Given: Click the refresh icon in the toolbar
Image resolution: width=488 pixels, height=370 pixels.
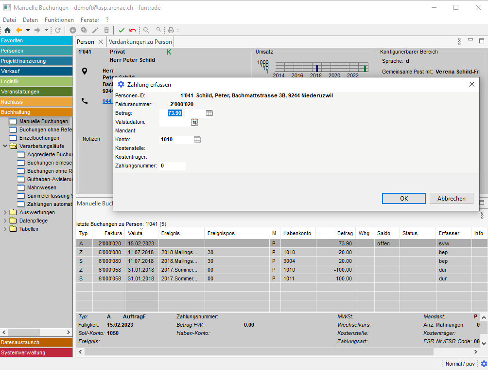Looking at the screenshot, I should pyautogui.click(x=58, y=30).
